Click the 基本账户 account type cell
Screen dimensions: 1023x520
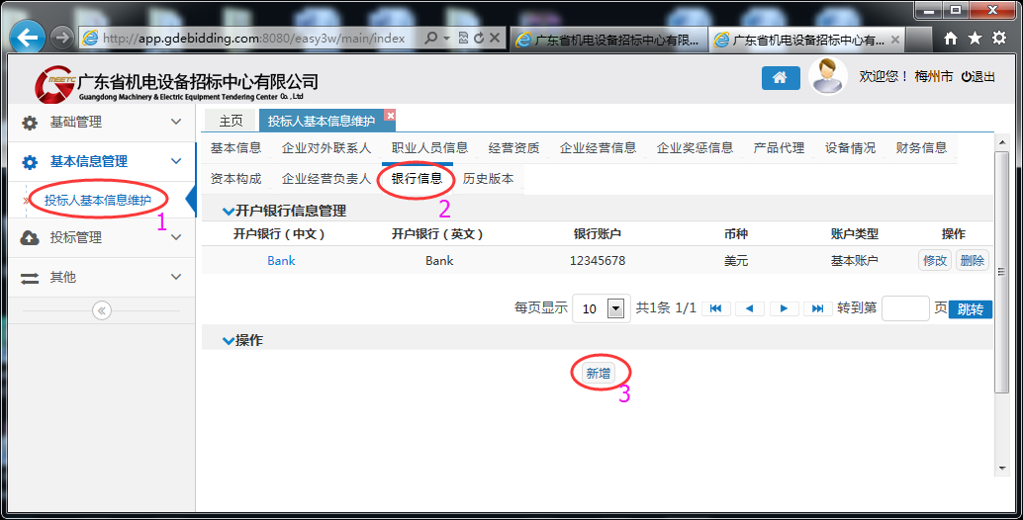point(854,261)
